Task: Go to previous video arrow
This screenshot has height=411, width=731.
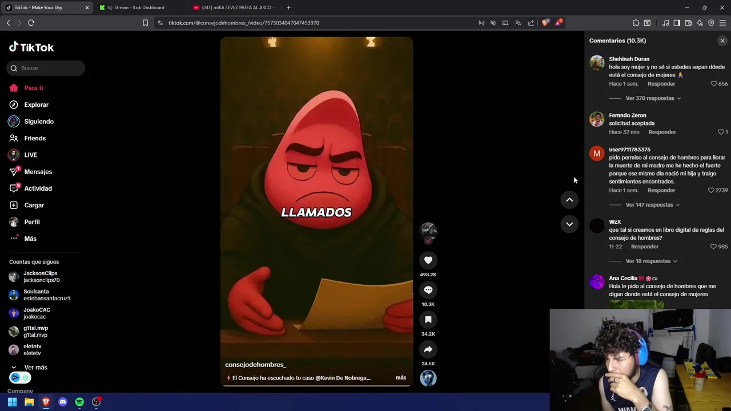Action: pyautogui.click(x=569, y=200)
